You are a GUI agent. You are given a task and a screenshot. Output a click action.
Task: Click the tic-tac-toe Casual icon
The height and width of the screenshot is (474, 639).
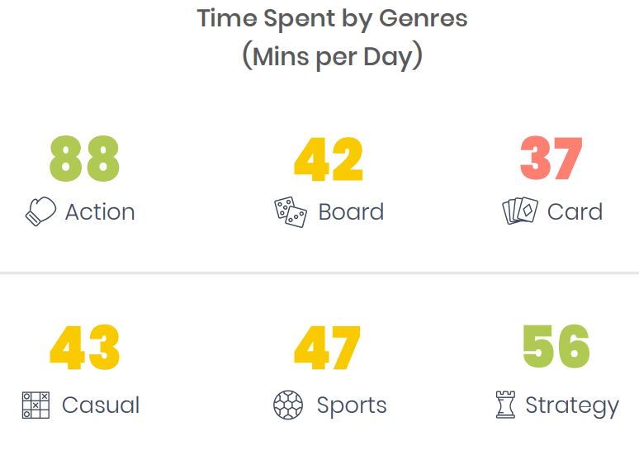click(35, 405)
